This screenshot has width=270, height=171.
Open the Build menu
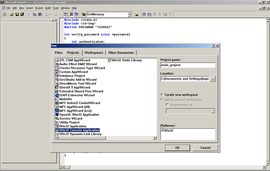point(48,8)
